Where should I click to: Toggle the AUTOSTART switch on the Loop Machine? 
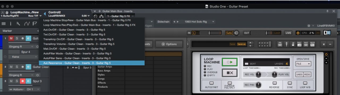[x=212, y=85]
